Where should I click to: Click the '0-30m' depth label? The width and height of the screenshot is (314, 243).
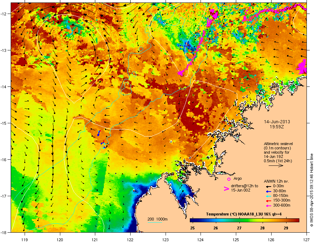[x=278, y=186]
